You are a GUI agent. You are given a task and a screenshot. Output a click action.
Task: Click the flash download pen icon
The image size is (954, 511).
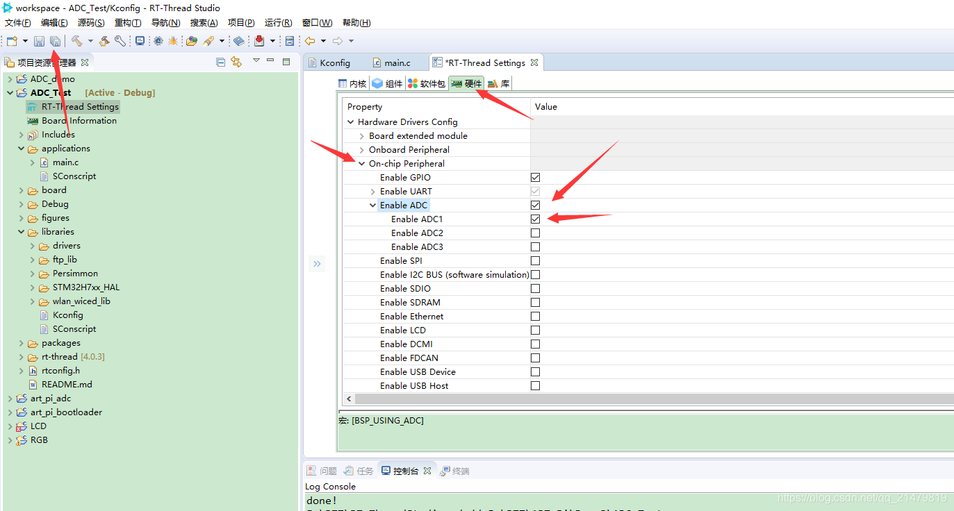pyautogui.click(x=208, y=41)
